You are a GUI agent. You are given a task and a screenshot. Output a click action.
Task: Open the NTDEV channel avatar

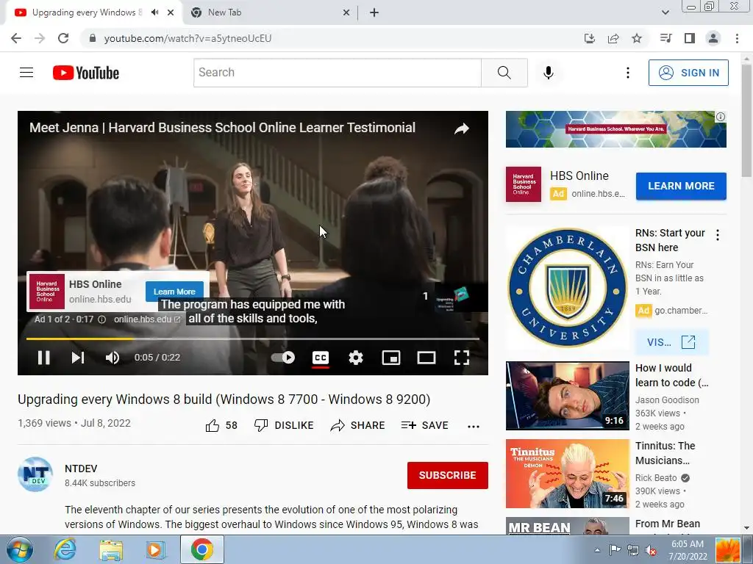[x=35, y=475]
